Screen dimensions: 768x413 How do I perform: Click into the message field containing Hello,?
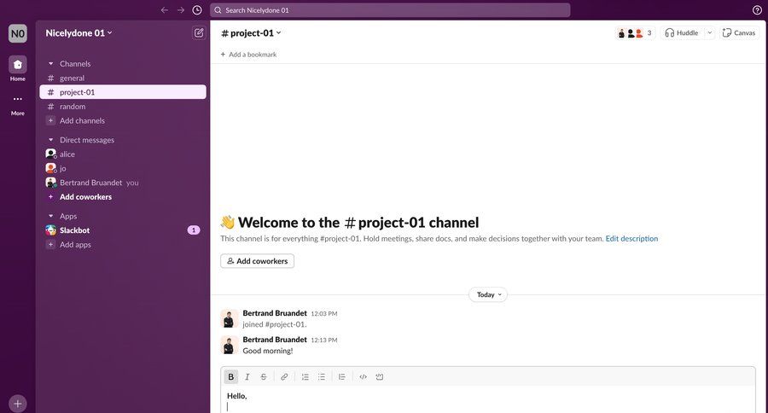[488, 399]
